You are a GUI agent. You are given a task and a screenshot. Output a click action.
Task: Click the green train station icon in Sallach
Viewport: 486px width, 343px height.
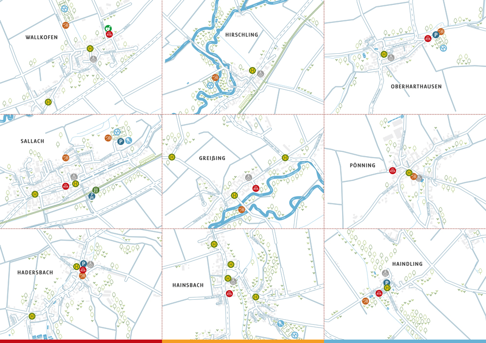coord(95,190)
